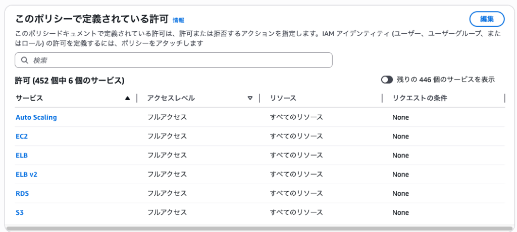Toggle showing the remaining 446 services
The image size is (517, 232).
[x=387, y=80]
